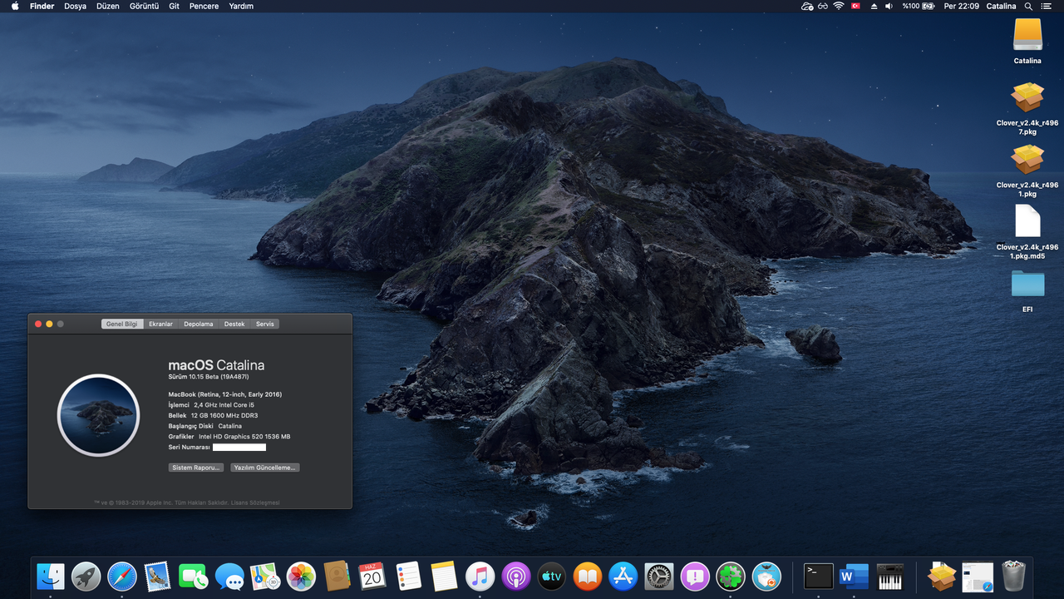Image resolution: width=1064 pixels, height=599 pixels.
Task: Open the Dosya menu
Action: click(x=75, y=6)
